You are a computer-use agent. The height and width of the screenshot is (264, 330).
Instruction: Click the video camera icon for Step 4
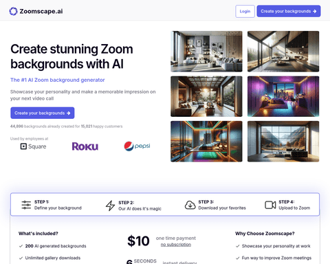click(x=270, y=205)
